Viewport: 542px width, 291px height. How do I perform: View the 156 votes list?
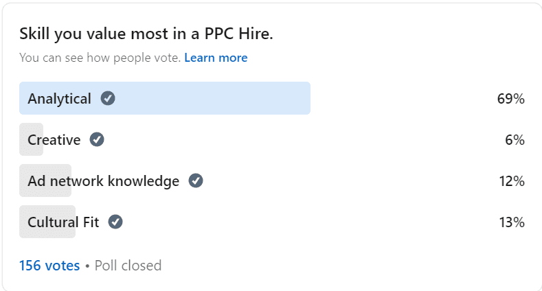49,266
